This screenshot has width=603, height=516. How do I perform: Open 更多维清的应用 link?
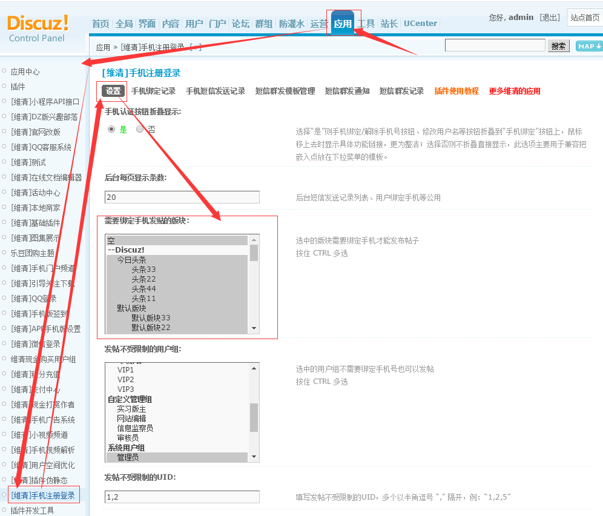coord(515,91)
